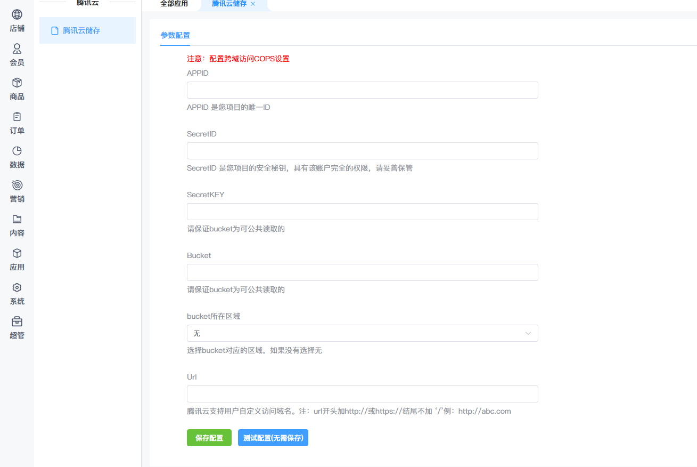Focus the SecretID input field
Image resolution: width=697 pixels, height=467 pixels.
pyautogui.click(x=362, y=151)
